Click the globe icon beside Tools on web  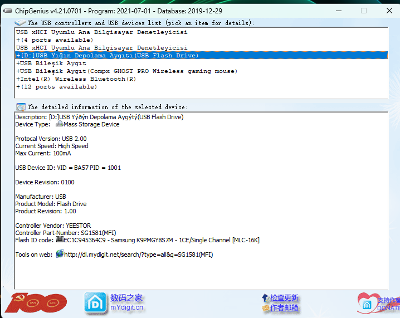pyautogui.click(x=60, y=254)
